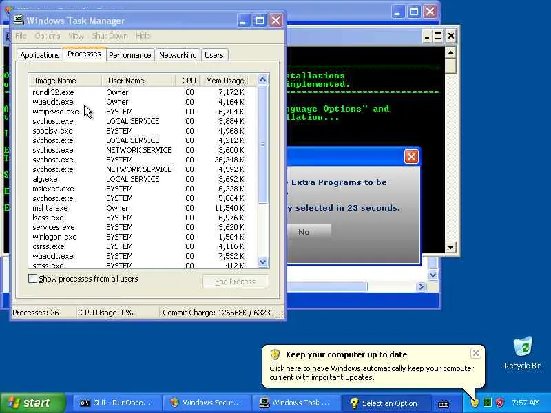Click process list scrollbar down arrow

pos(263,262)
